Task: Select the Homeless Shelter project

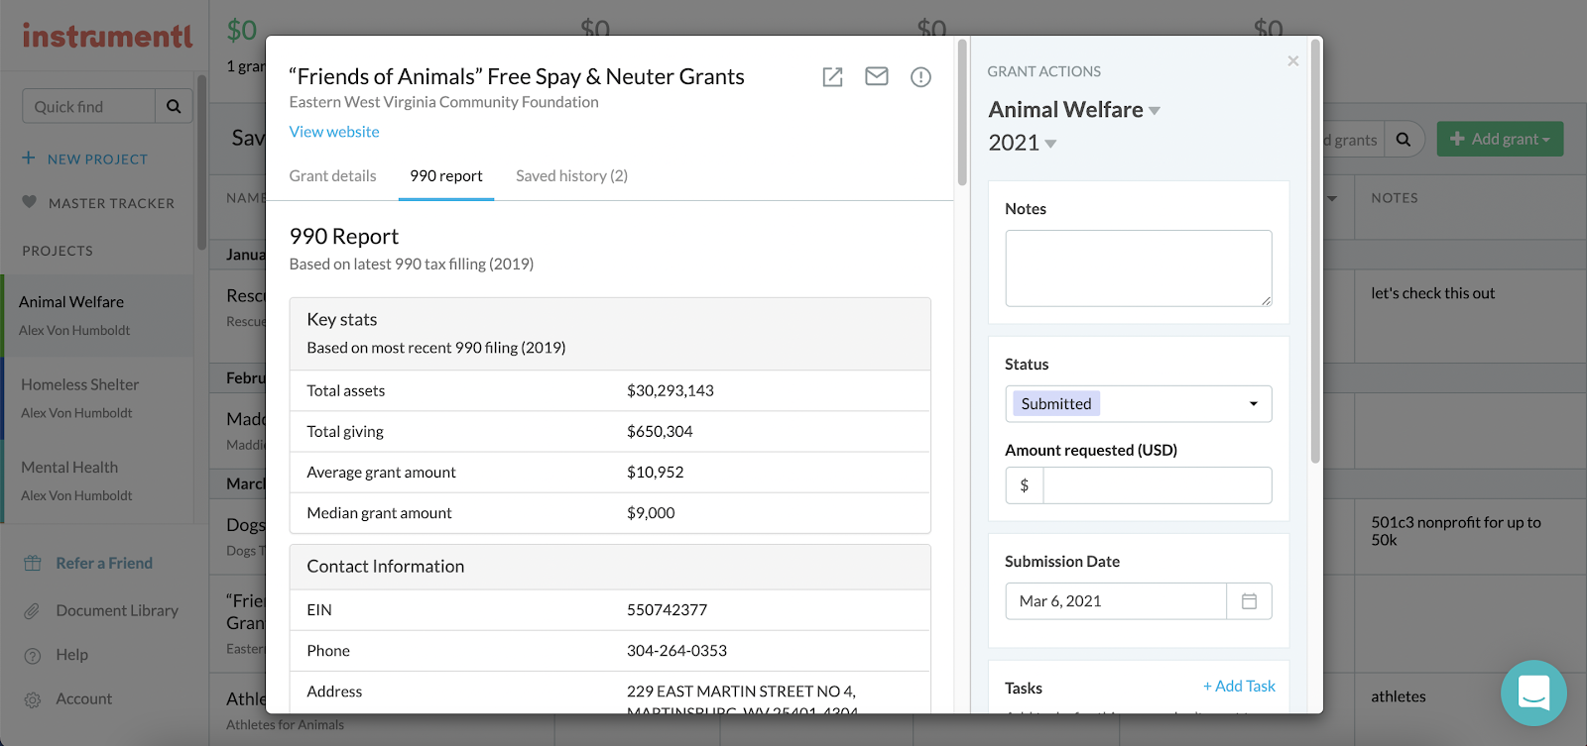Action: (97, 398)
